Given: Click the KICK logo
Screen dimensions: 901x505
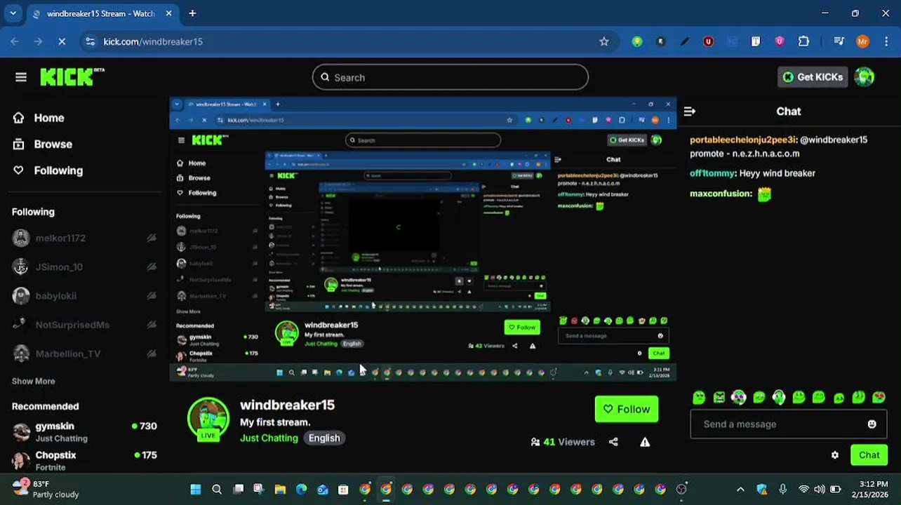Looking at the screenshot, I should click(72, 77).
